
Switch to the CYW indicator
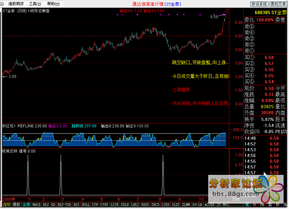tap(95, 205)
